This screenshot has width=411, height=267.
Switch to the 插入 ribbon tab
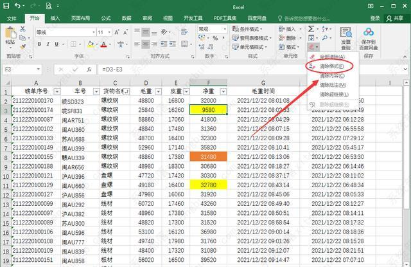(56, 18)
